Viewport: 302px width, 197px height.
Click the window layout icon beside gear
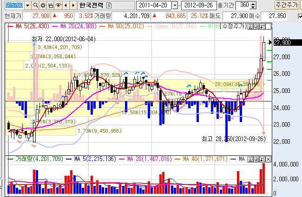pyautogui.click(x=51, y=6)
